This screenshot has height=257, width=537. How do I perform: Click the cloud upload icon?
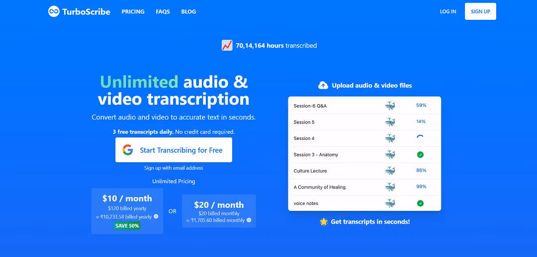[x=323, y=85]
